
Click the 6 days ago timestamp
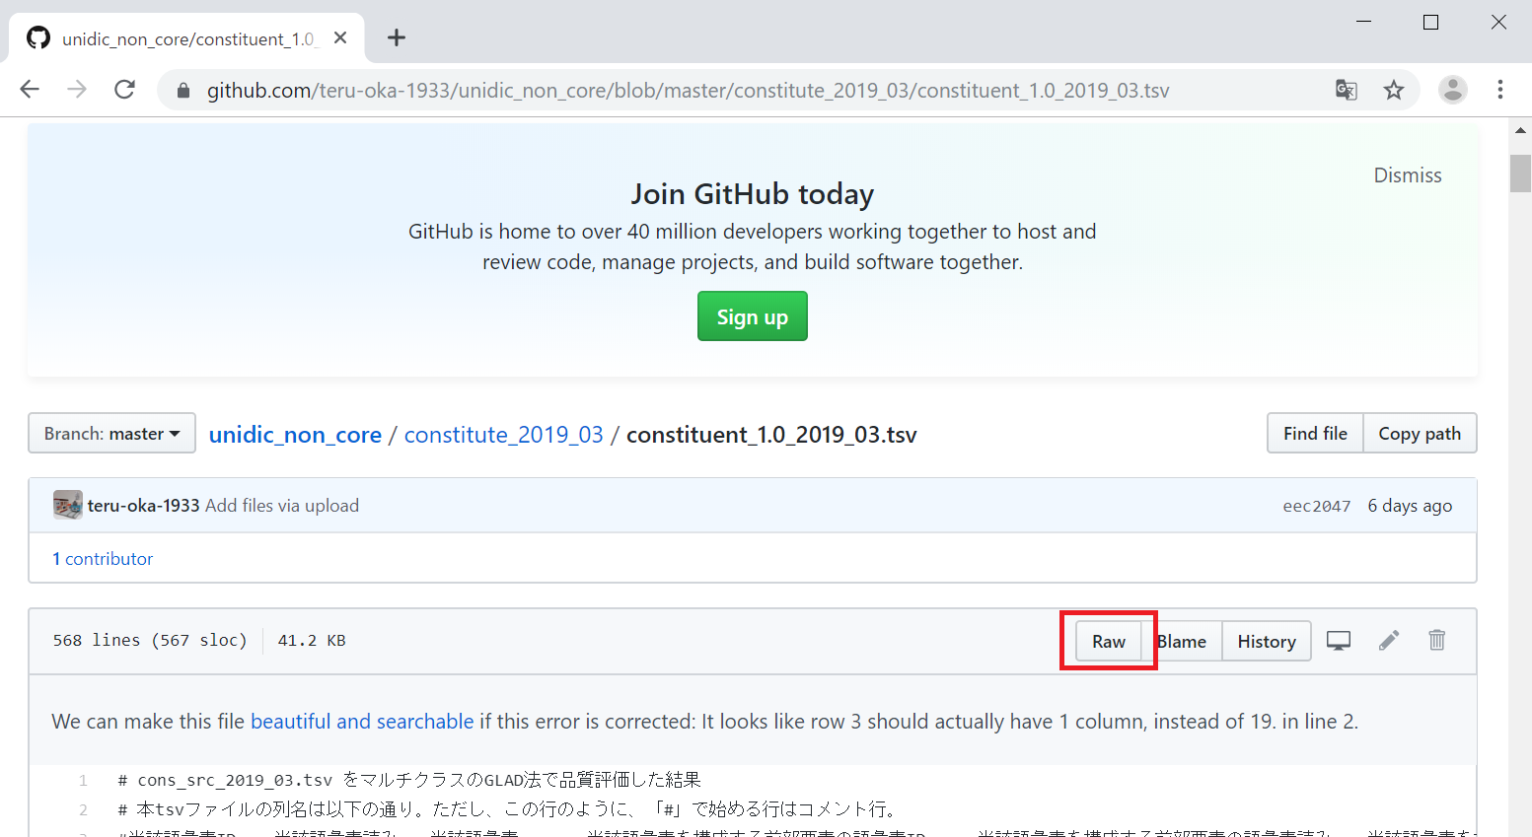point(1410,506)
